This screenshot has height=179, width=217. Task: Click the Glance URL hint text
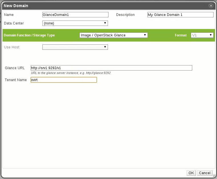pos(71,73)
